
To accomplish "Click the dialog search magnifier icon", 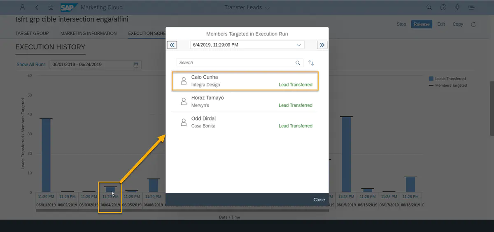I will (298, 63).
